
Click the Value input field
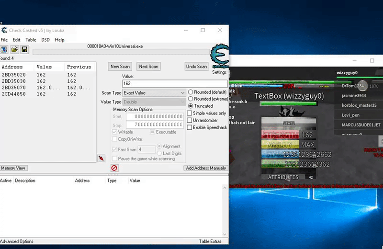pyautogui.click(x=175, y=84)
